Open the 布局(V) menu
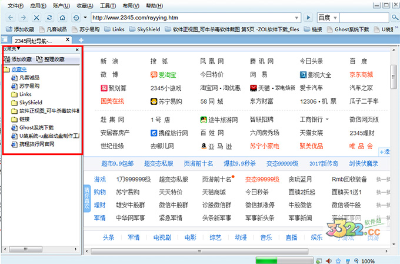This screenshot has width=400, height=264. [131, 6]
